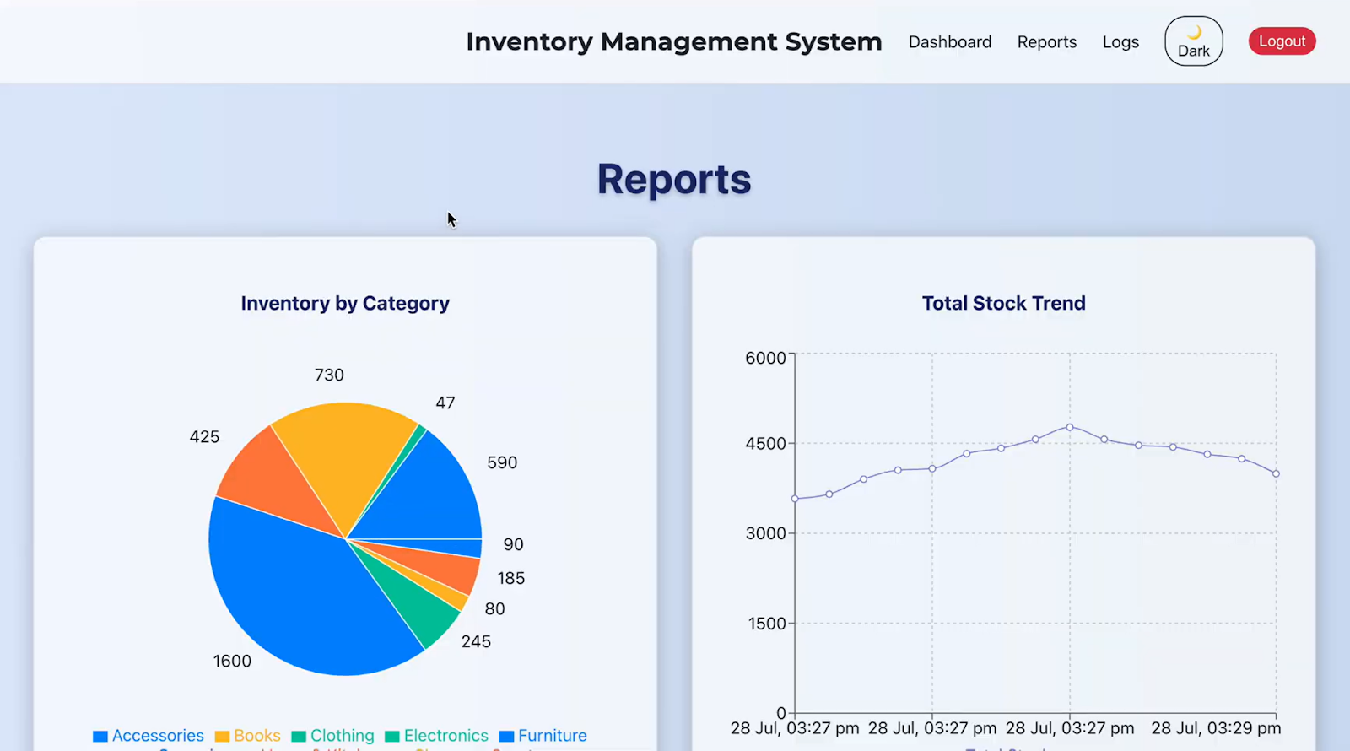The image size is (1350, 751).
Task: Toggle the Accessories legend entry
Action: 148,736
